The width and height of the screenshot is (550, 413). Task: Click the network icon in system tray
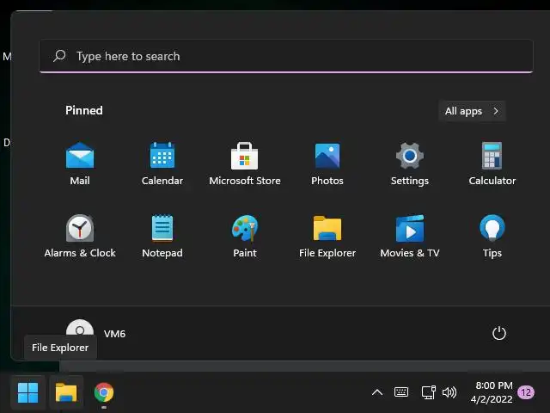point(428,392)
